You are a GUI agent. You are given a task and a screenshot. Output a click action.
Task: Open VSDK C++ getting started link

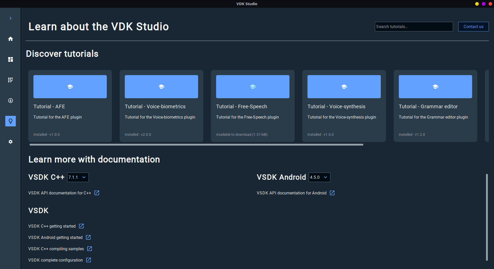[x=52, y=226]
